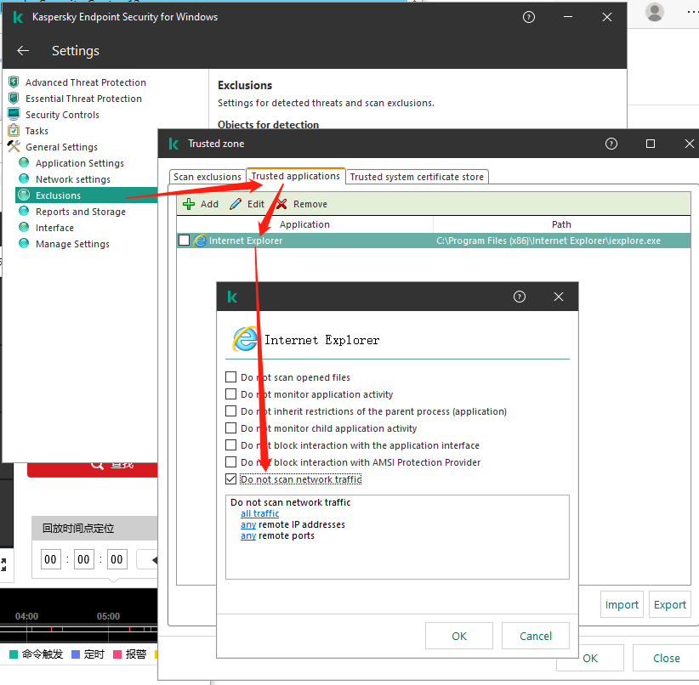This screenshot has height=685, width=699.
Task: Tick the Internet Explorer row checkbox
Action: [x=185, y=241]
